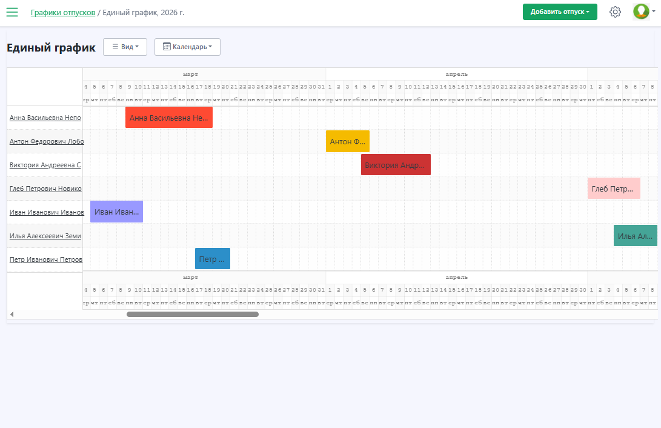The width and height of the screenshot is (661, 428).
Task: Select Иван Иванович's purple vacation bar
Action: click(116, 212)
